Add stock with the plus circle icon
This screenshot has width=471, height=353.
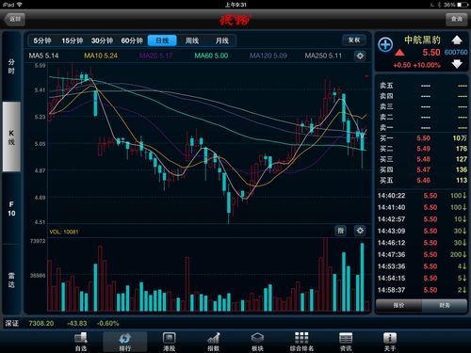[x=385, y=44]
